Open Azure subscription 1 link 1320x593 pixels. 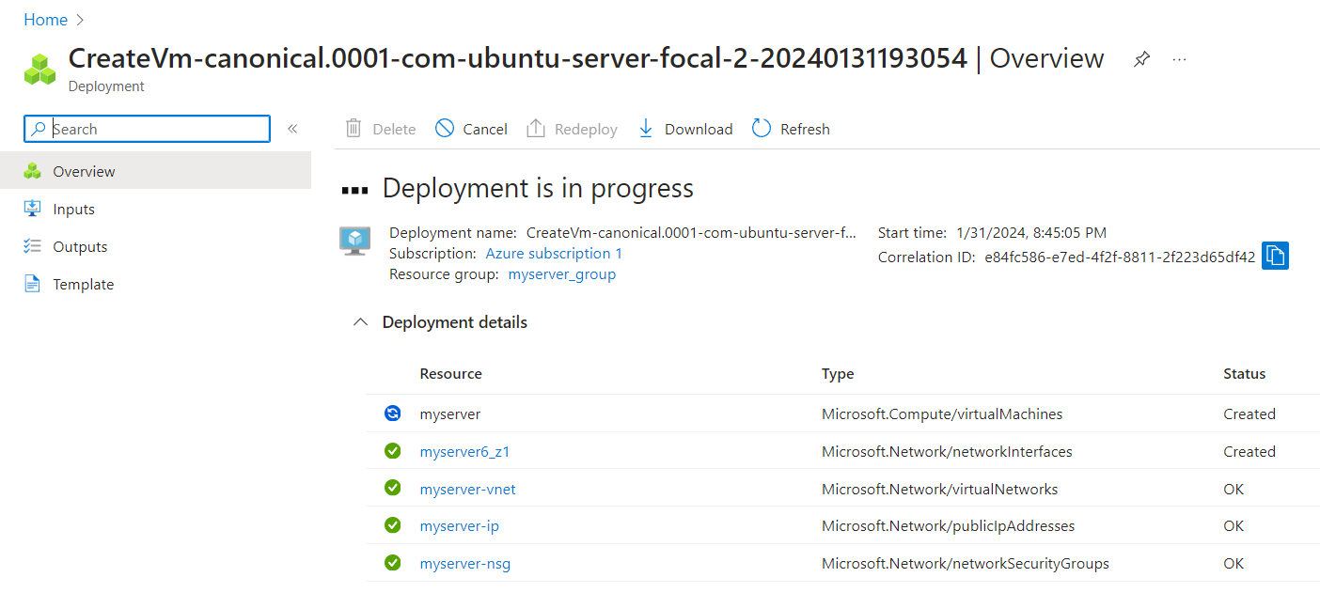click(554, 254)
